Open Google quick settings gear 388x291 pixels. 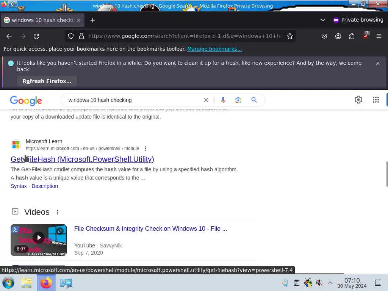pyautogui.click(x=358, y=100)
